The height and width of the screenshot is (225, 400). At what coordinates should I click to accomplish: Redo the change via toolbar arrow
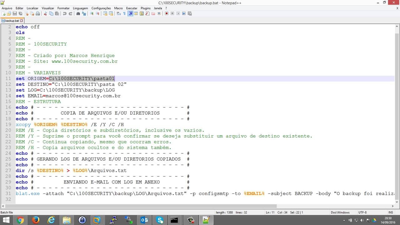coord(71,14)
